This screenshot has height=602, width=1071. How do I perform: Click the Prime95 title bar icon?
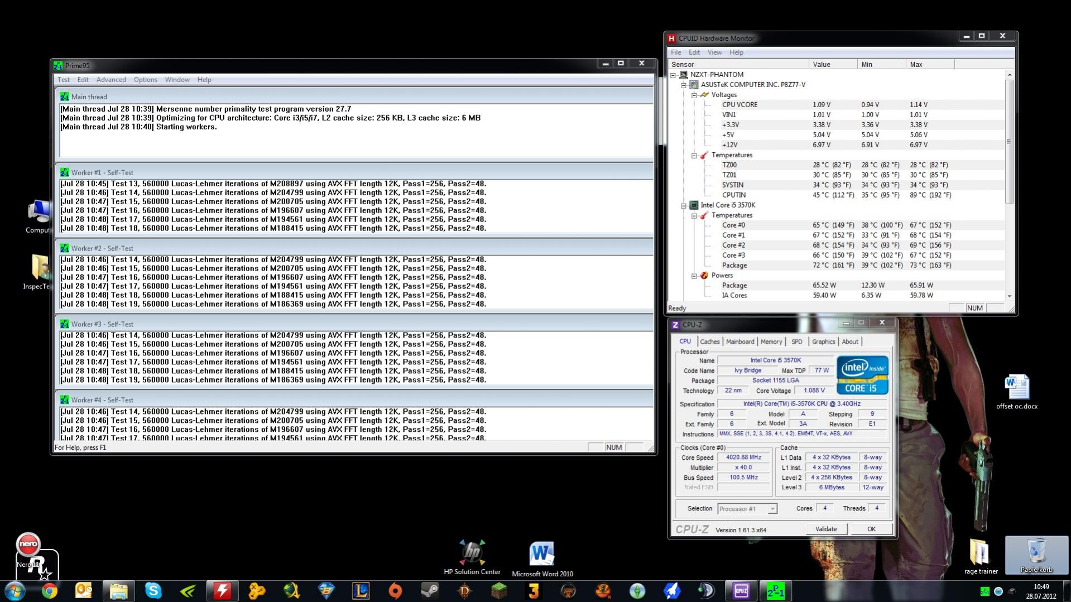click(58, 65)
